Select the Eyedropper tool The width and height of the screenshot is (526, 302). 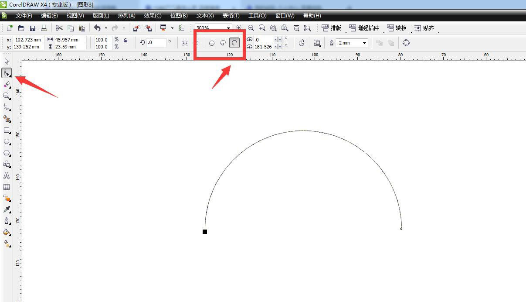[7, 209]
